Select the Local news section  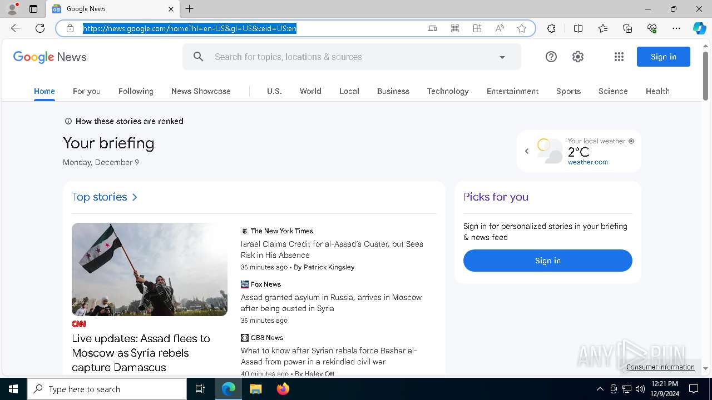(x=349, y=91)
